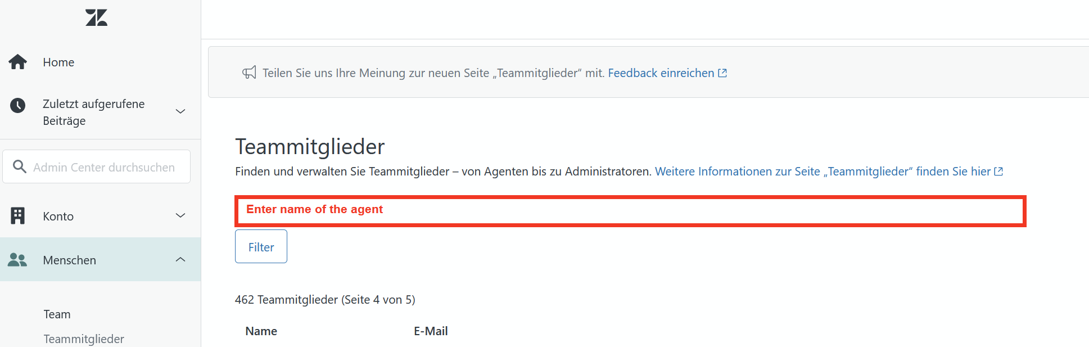Click the megaphone announcement icon

coord(249,73)
